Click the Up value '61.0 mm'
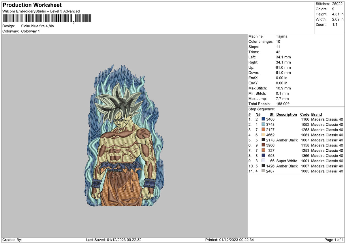This screenshot has width=346, height=244. (x=283, y=67)
